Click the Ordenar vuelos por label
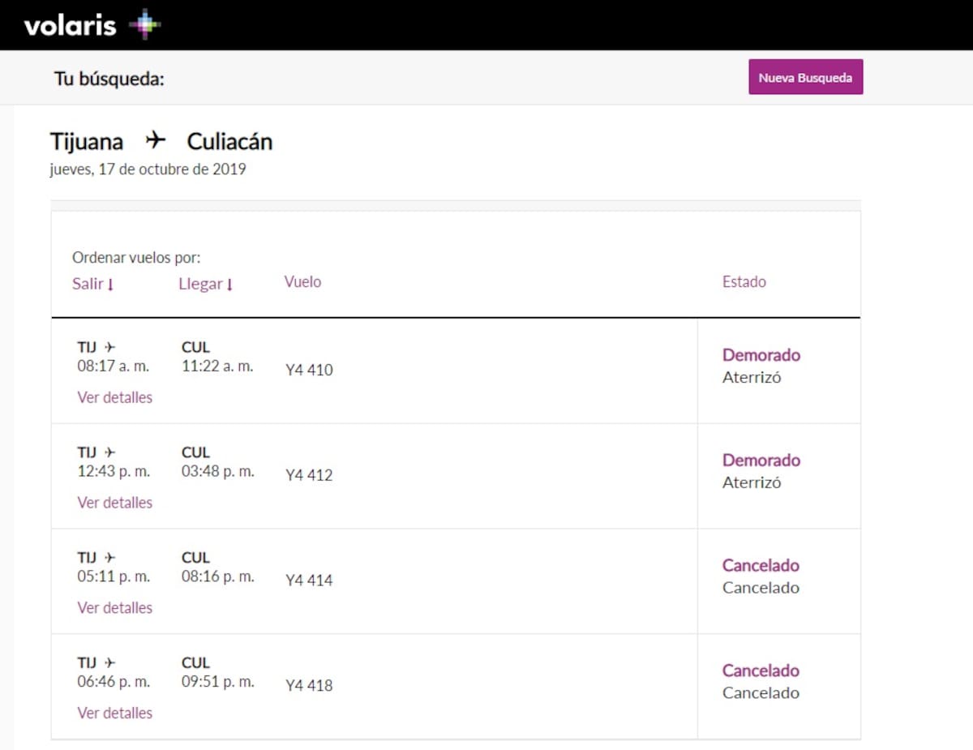Screen dimensions: 973x750 pos(136,258)
